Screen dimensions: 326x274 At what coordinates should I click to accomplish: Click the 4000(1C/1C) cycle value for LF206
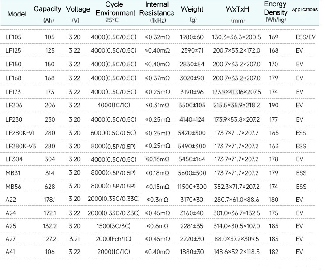(x=114, y=106)
